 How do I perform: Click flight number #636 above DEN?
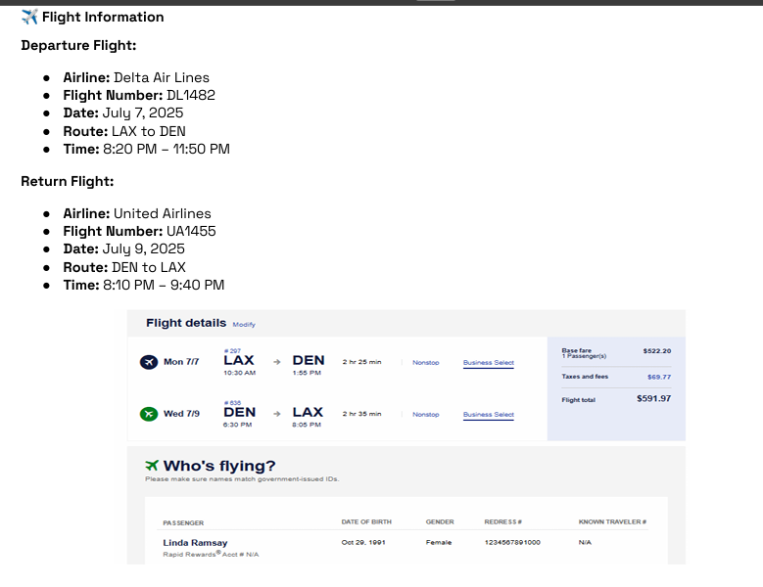pos(232,402)
